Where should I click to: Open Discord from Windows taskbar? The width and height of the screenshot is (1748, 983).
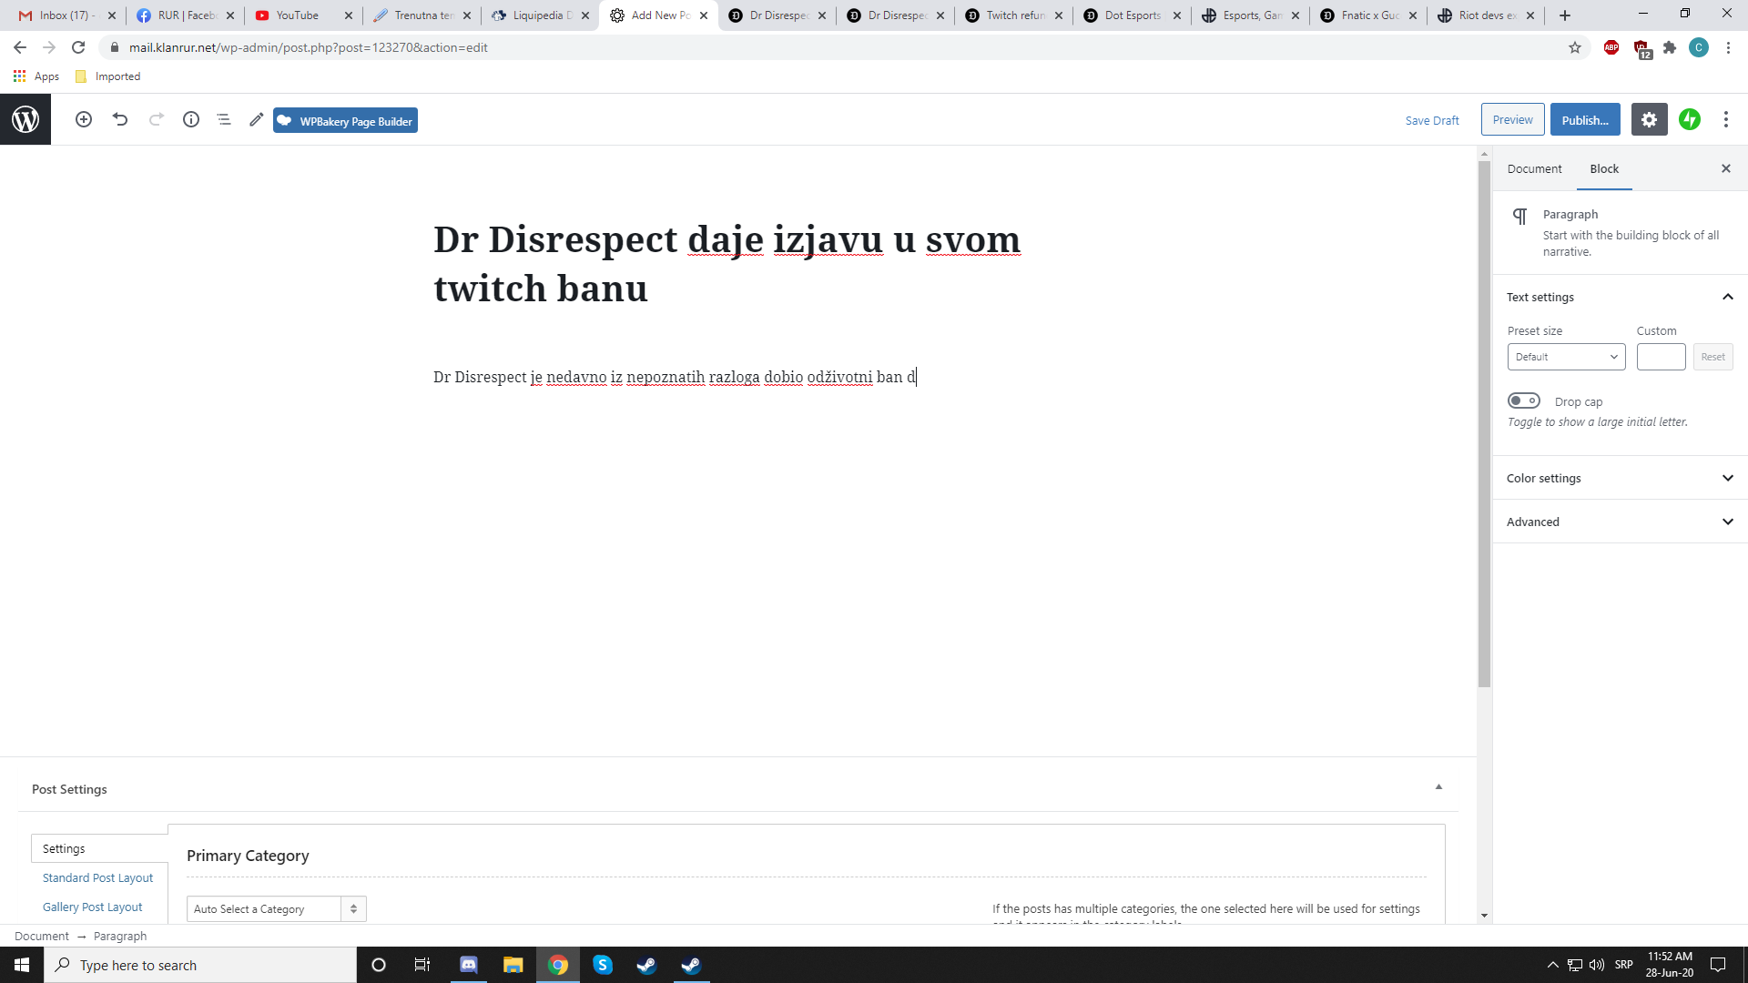pyautogui.click(x=468, y=965)
